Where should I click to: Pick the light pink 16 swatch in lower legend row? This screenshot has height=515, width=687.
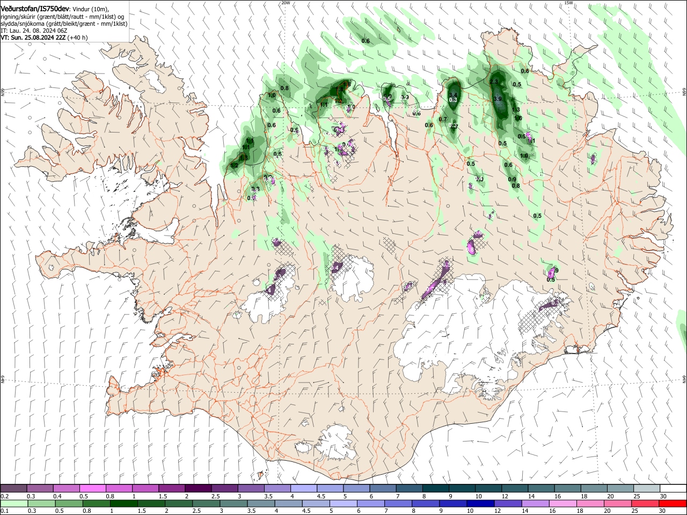(563, 504)
